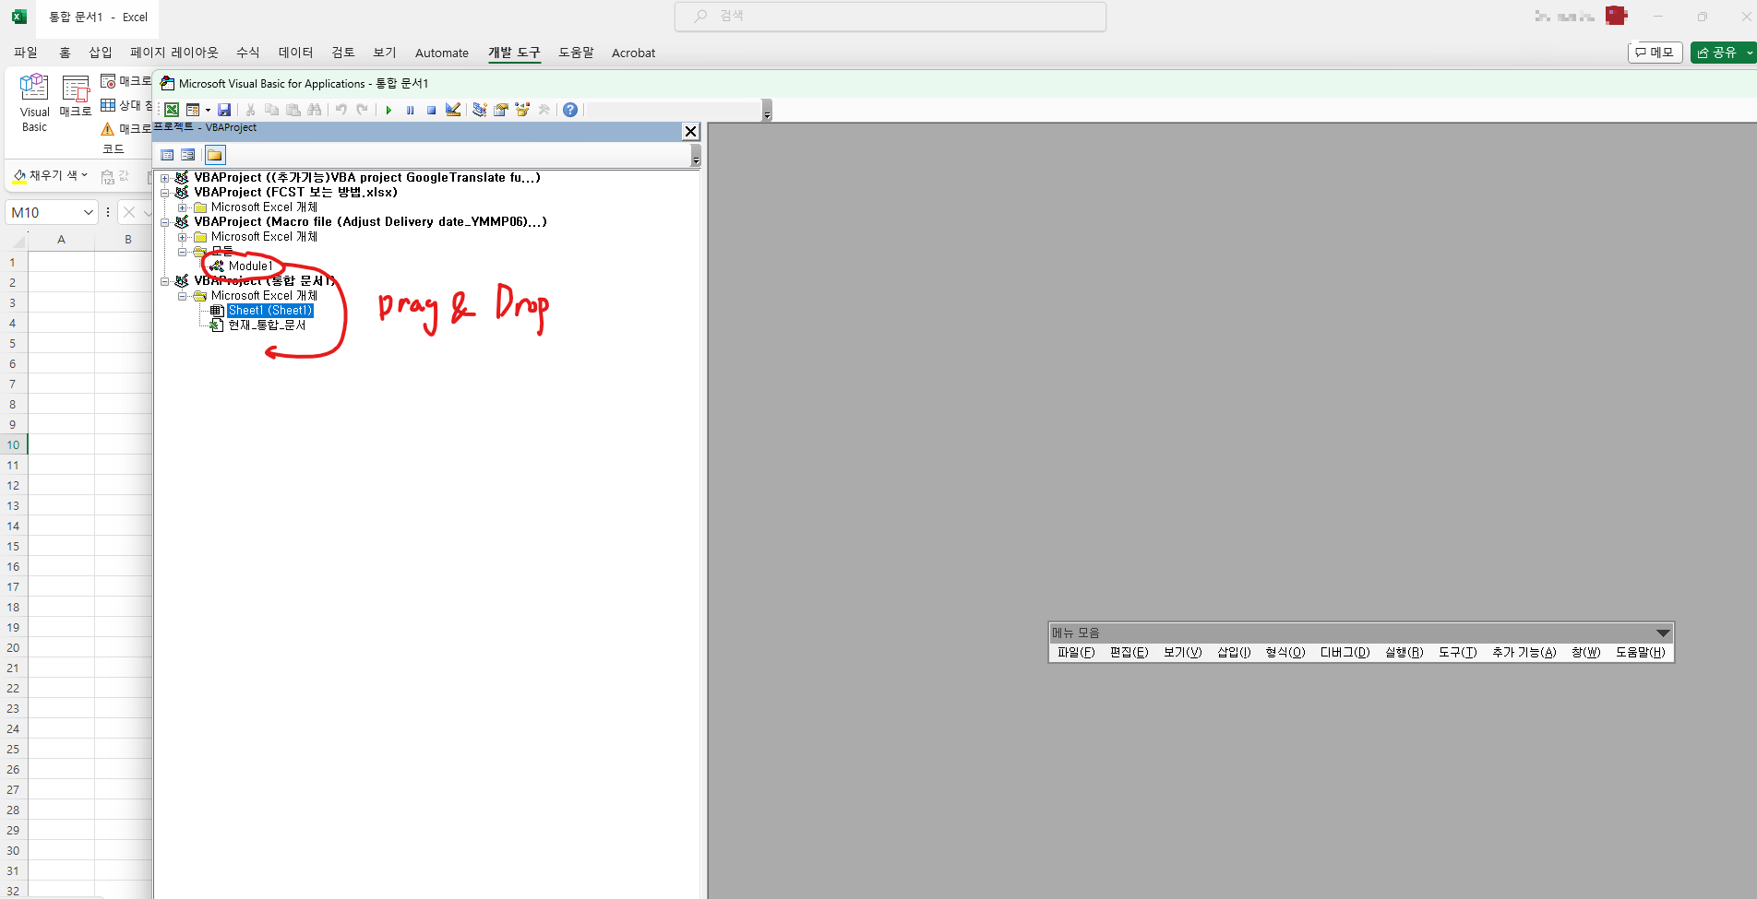This screenshot has height=899, width=1757.
Task: Open 디버그(D) menu in floating menu bar
Action: tap(1345, 652)
